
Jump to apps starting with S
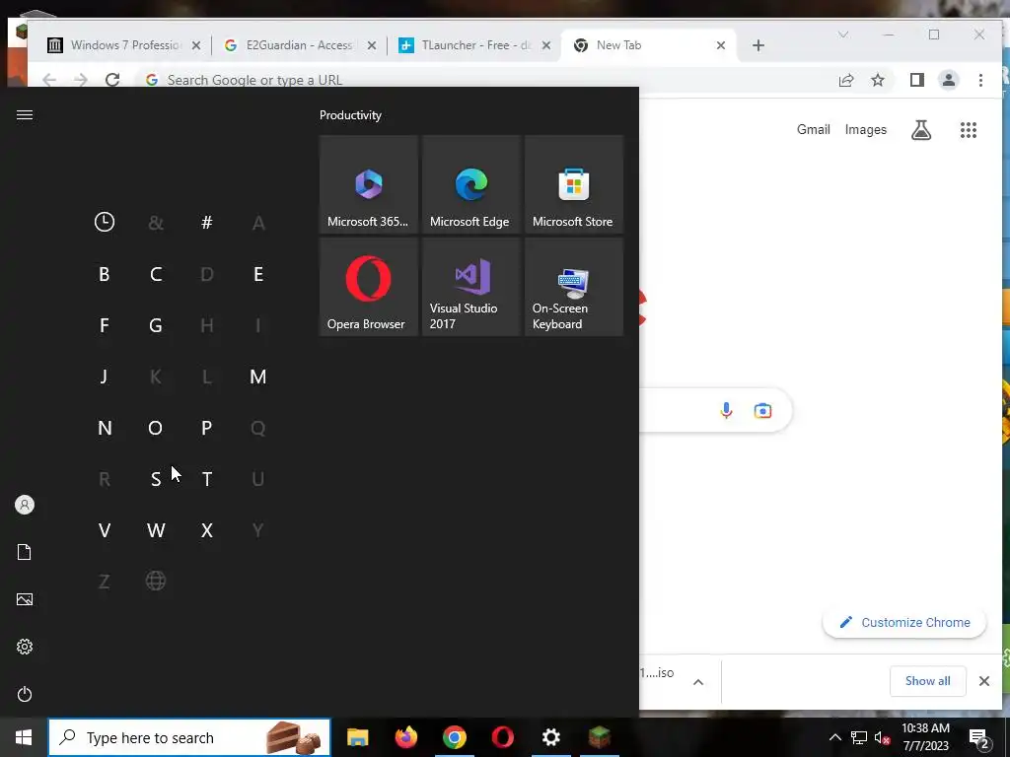tap(156, 479)
